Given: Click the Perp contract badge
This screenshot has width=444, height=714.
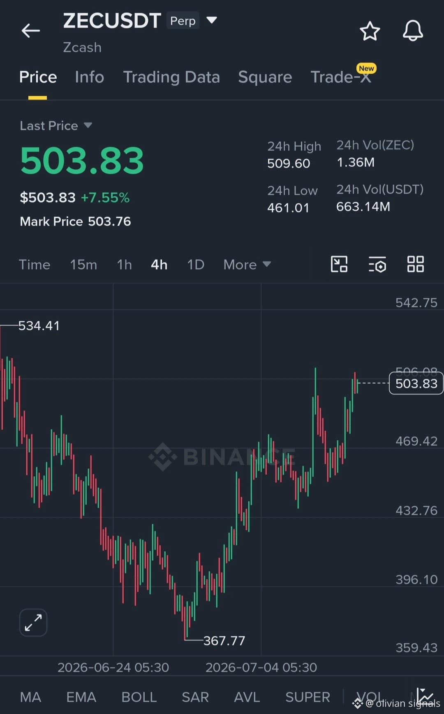Looking at the screenshot, I should pyautogui.click(x=183, y=21).
